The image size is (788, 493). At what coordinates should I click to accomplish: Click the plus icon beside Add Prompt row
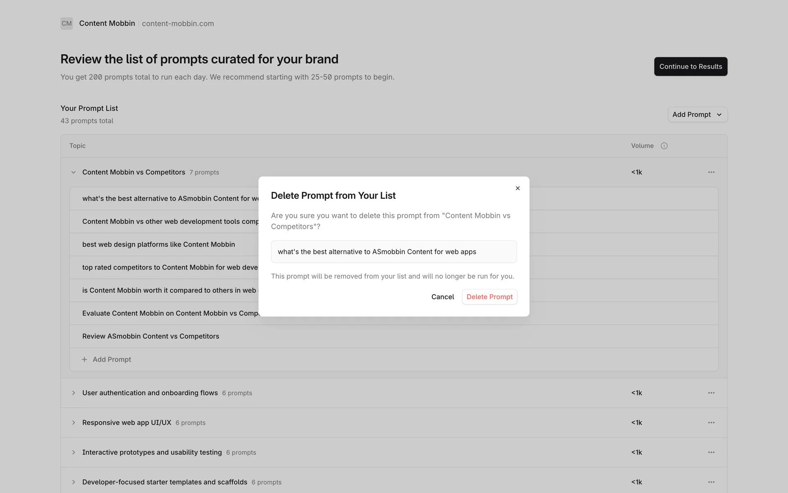coord(85,359)
